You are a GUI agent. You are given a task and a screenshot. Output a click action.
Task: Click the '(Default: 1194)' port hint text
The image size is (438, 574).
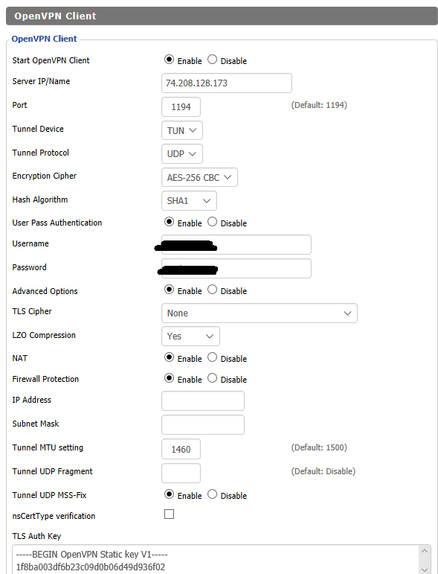(x=319, y=105)
